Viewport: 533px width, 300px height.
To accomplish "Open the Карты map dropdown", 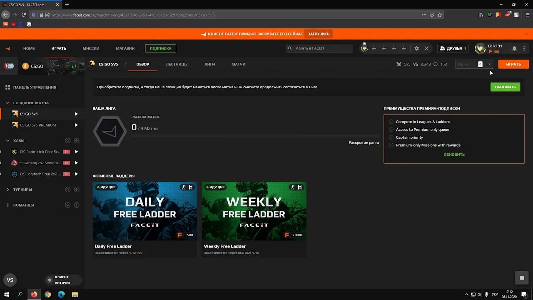I will pyautogui.click(x=475, y=64).
